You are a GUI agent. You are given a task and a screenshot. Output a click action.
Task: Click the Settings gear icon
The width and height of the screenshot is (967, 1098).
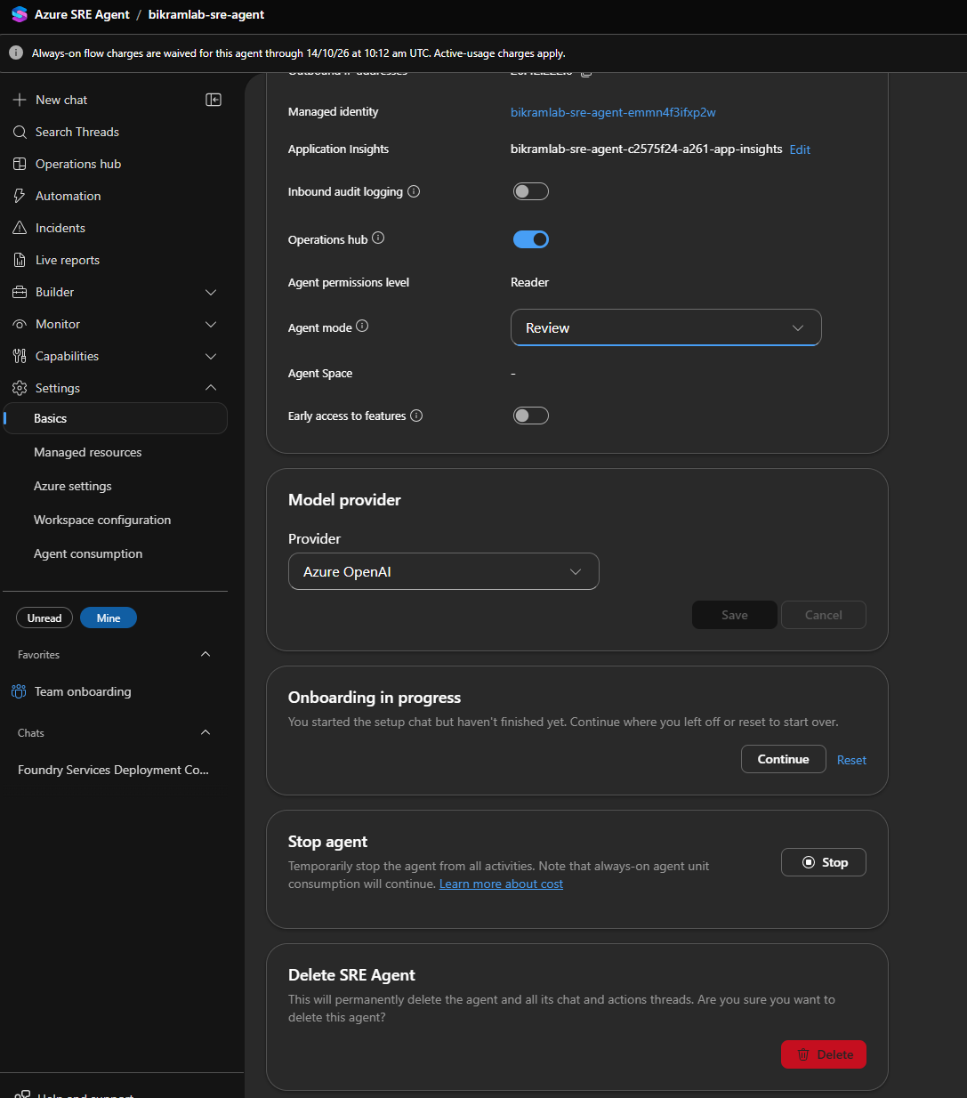point(20,388)
